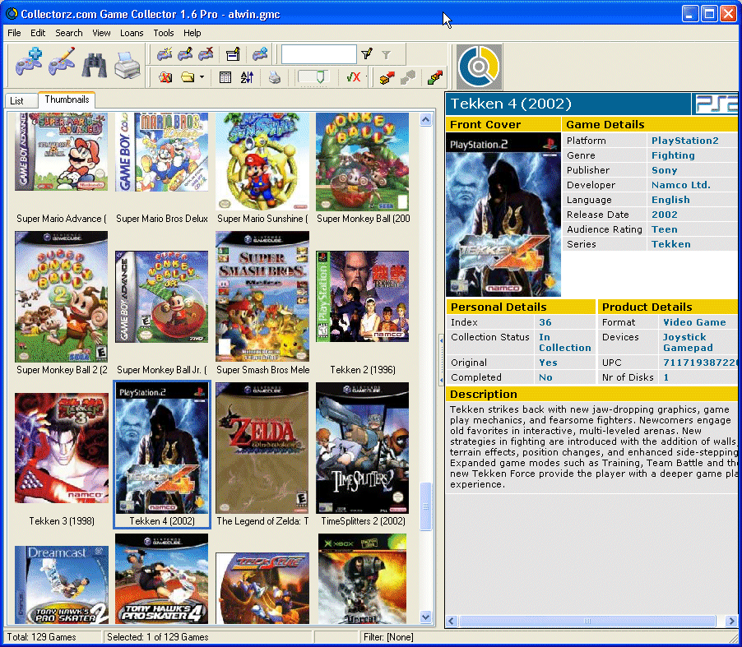
Task: Click Filter: [None] status bar text
Action: click(x=388, y=637)
